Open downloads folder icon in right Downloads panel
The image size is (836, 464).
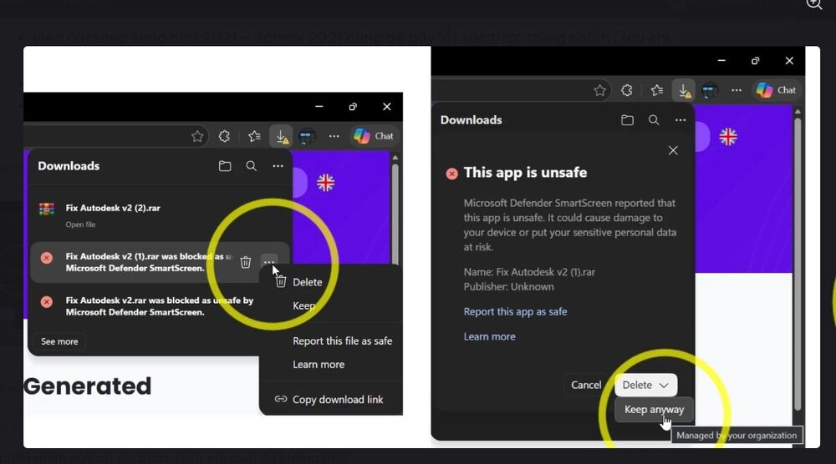pyautogui.click(x=628, y=120)
